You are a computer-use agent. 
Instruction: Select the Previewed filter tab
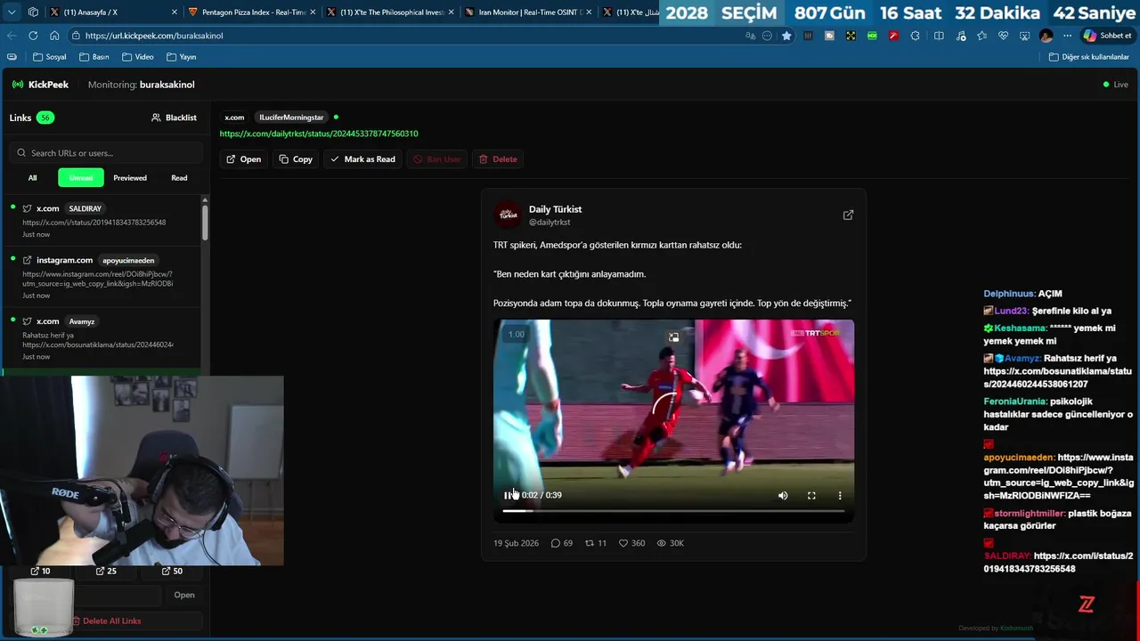[x=130, y=178]
